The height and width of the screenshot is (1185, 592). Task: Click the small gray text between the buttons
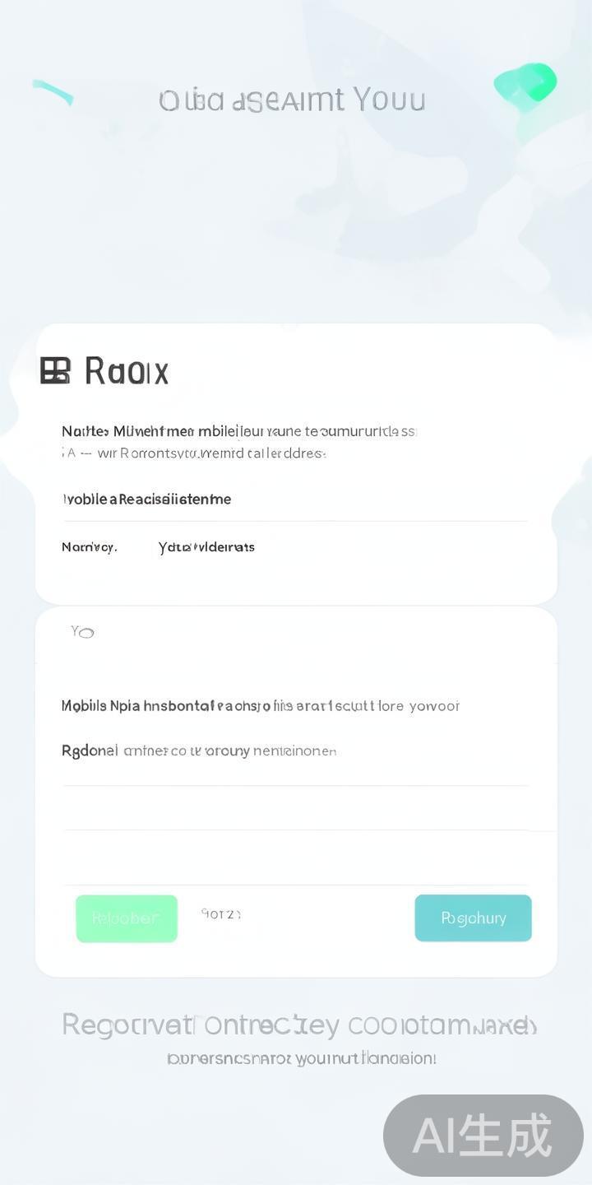(x=220, y=913)
